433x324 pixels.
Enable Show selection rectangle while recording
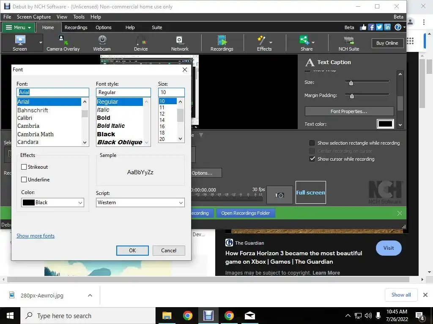coord(312,143)
